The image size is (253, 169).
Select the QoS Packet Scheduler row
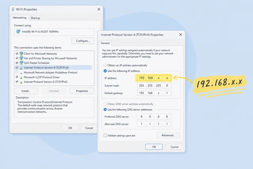37,63
